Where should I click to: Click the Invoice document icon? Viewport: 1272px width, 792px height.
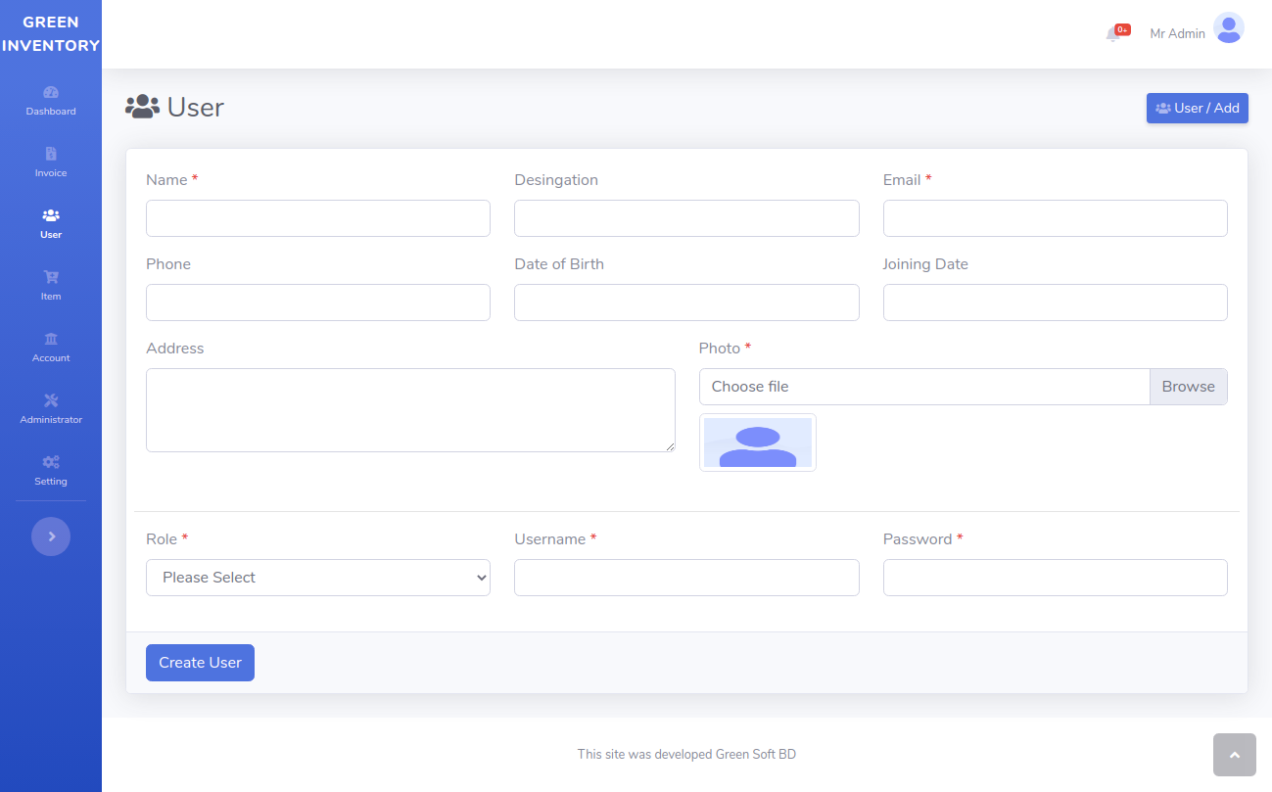point(51,154)
